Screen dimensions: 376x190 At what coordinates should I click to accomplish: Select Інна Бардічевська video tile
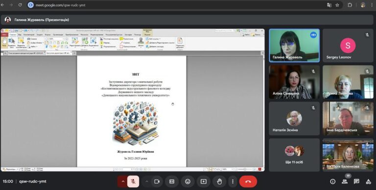point(348,119)
